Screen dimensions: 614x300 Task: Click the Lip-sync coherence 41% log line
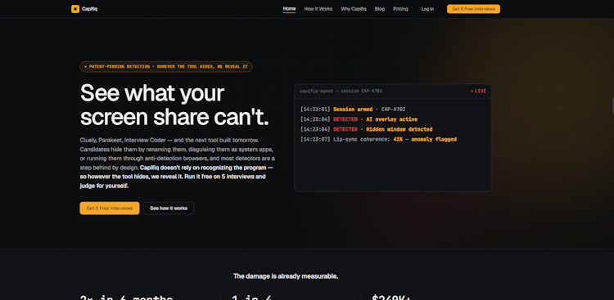pyautogui.click(x=379, y=139)
